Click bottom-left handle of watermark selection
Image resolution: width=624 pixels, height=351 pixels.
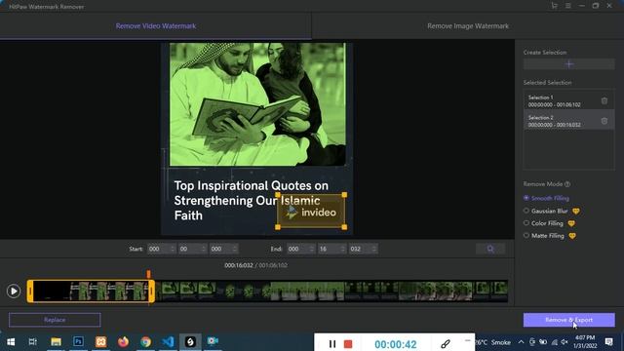click(x=278, y=227)
